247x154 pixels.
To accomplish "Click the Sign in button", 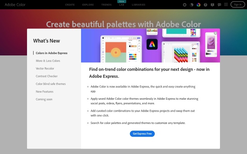I will click(237, 5).
